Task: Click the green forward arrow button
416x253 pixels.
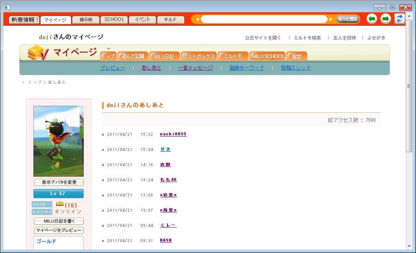Action: click(x=386, y=19)
